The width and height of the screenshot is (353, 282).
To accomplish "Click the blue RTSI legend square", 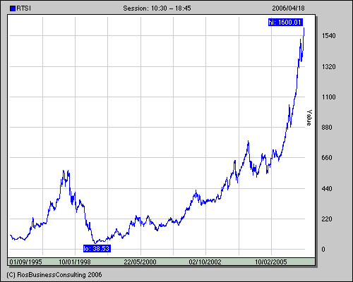I will click(x=13, y=8).
